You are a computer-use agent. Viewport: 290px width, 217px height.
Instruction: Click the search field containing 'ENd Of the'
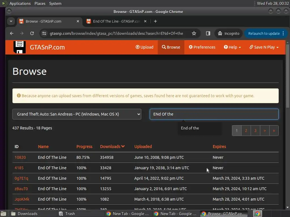[x=214, y=114]
